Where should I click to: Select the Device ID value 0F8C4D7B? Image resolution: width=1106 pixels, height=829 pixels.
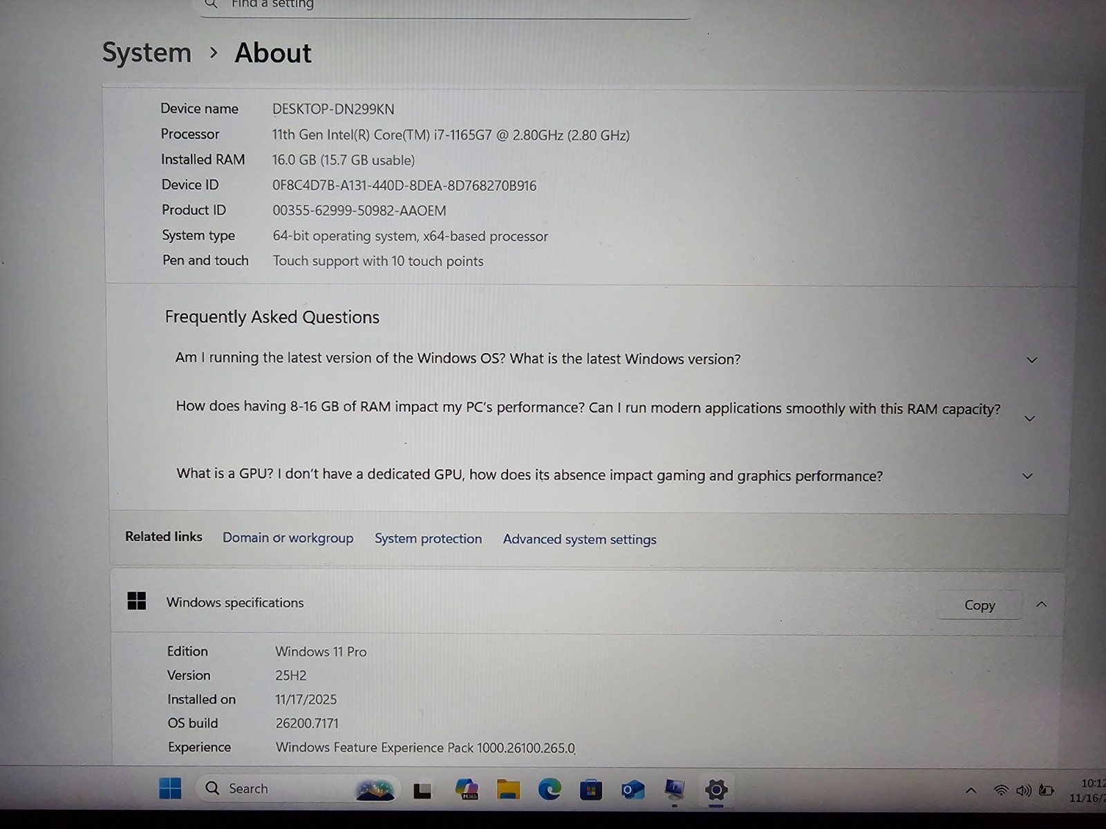point(404,186)
